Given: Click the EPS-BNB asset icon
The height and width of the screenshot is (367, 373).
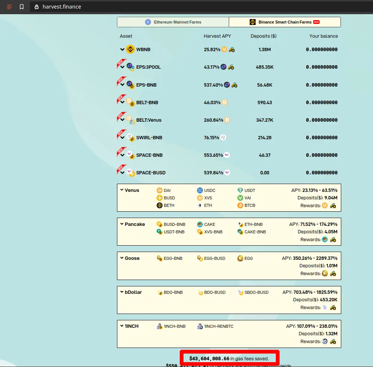Looking at the screenshot, I should [130, 85].
